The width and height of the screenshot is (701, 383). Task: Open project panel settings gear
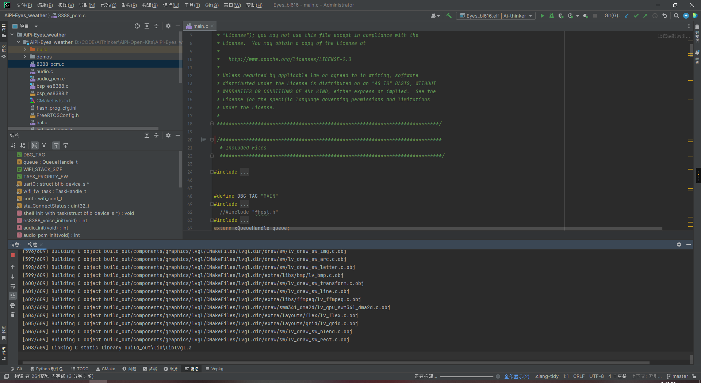pos(168,26)
